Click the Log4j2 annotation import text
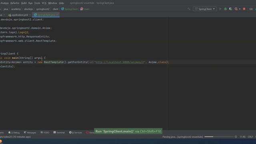 [24, 32]
